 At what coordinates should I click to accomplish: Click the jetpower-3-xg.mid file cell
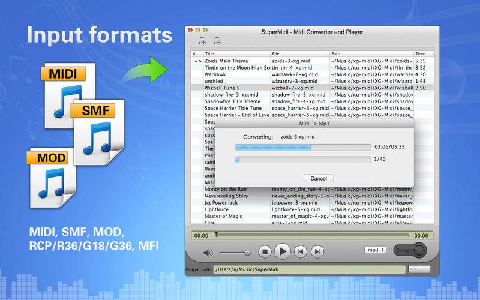301,203
